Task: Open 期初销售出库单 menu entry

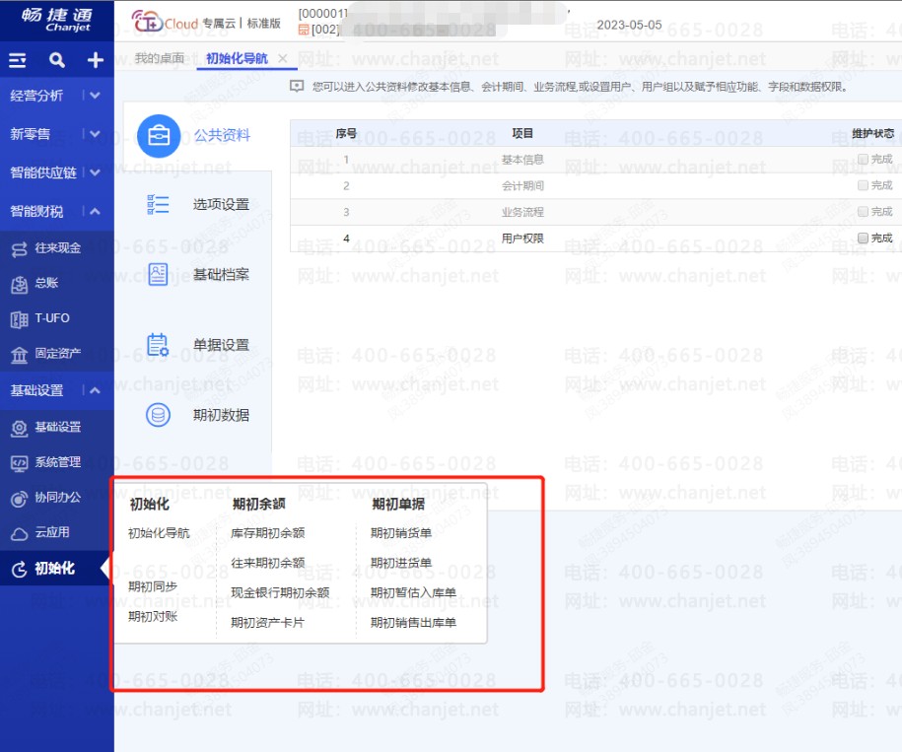Action: 413,623
